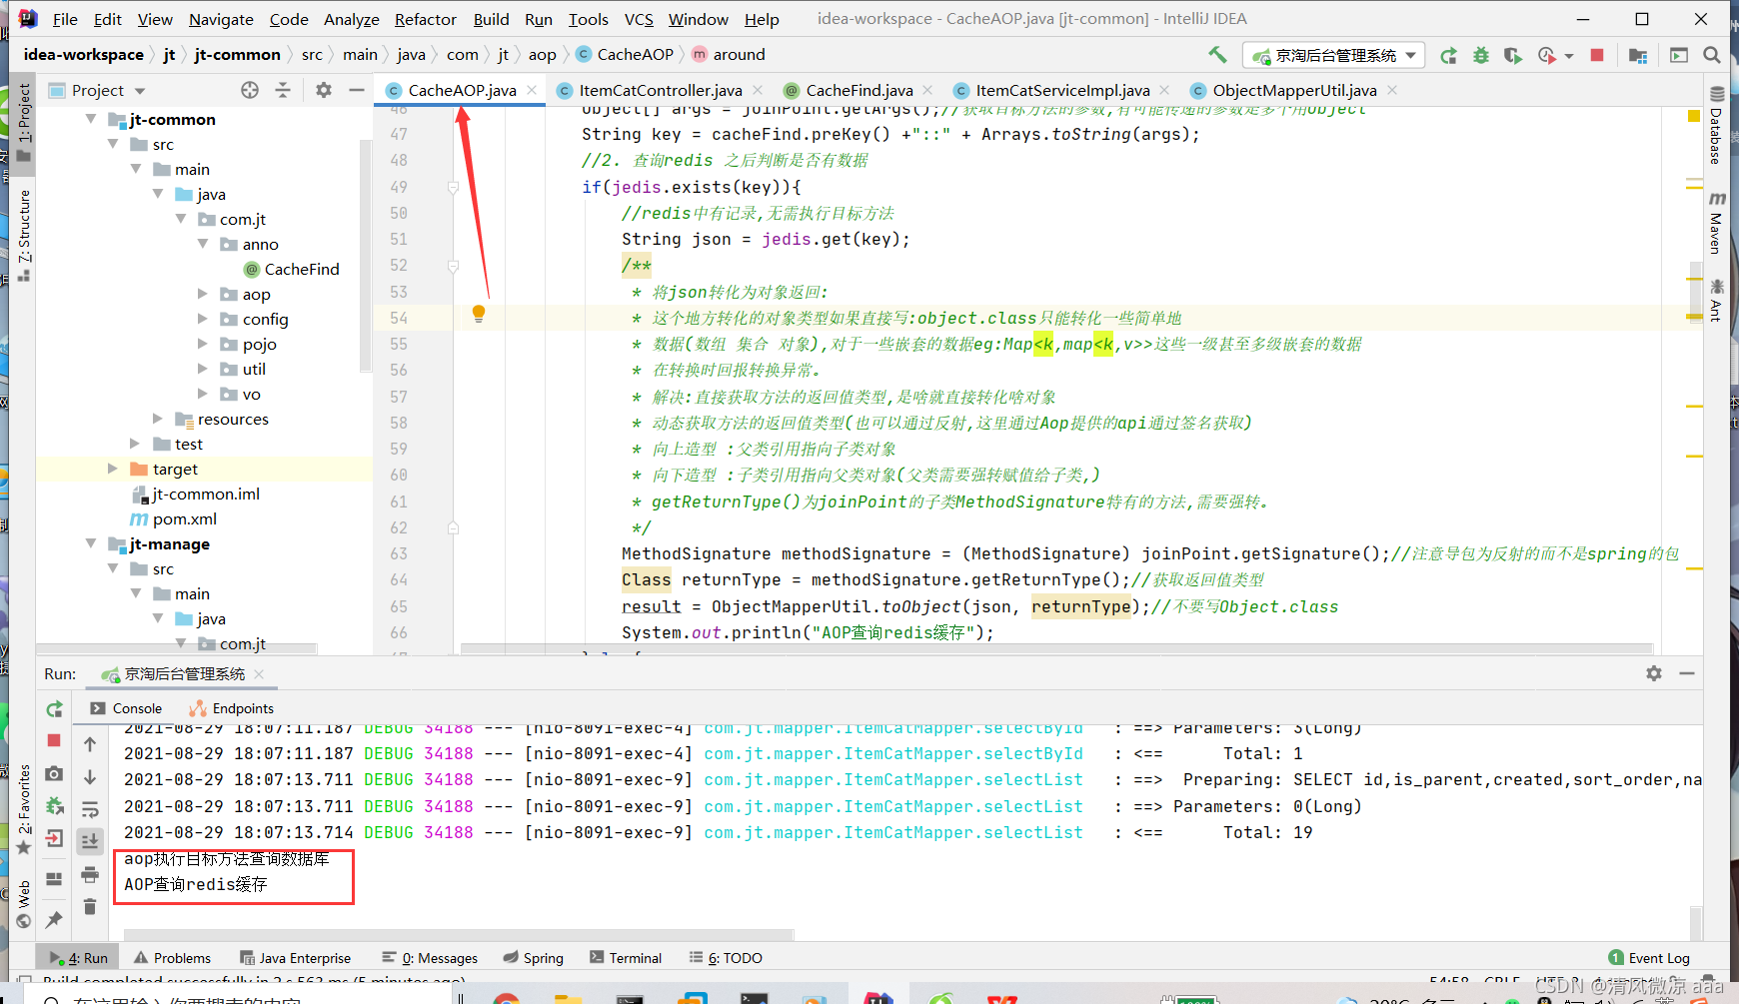This screenshot has width=1739, height=1004.
Task: Switch to ItemCatServiceImpl.java tab
Action: pyautogui.click(x=1062, y=90)
